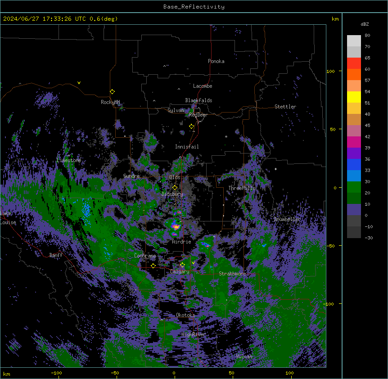Click the white plus marker east of ThreeHills
Viewport: 388px width, 379px height.
point(275,169)
